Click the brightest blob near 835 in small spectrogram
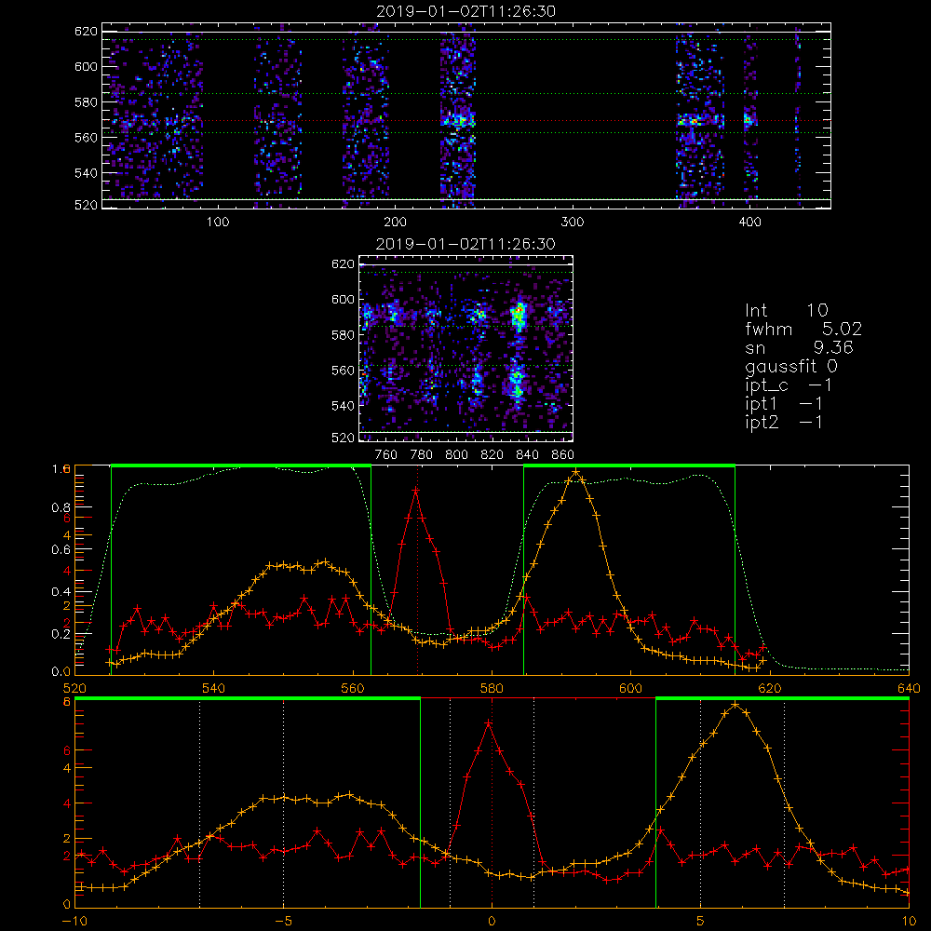The image size is (931, 931). point(519,315)
